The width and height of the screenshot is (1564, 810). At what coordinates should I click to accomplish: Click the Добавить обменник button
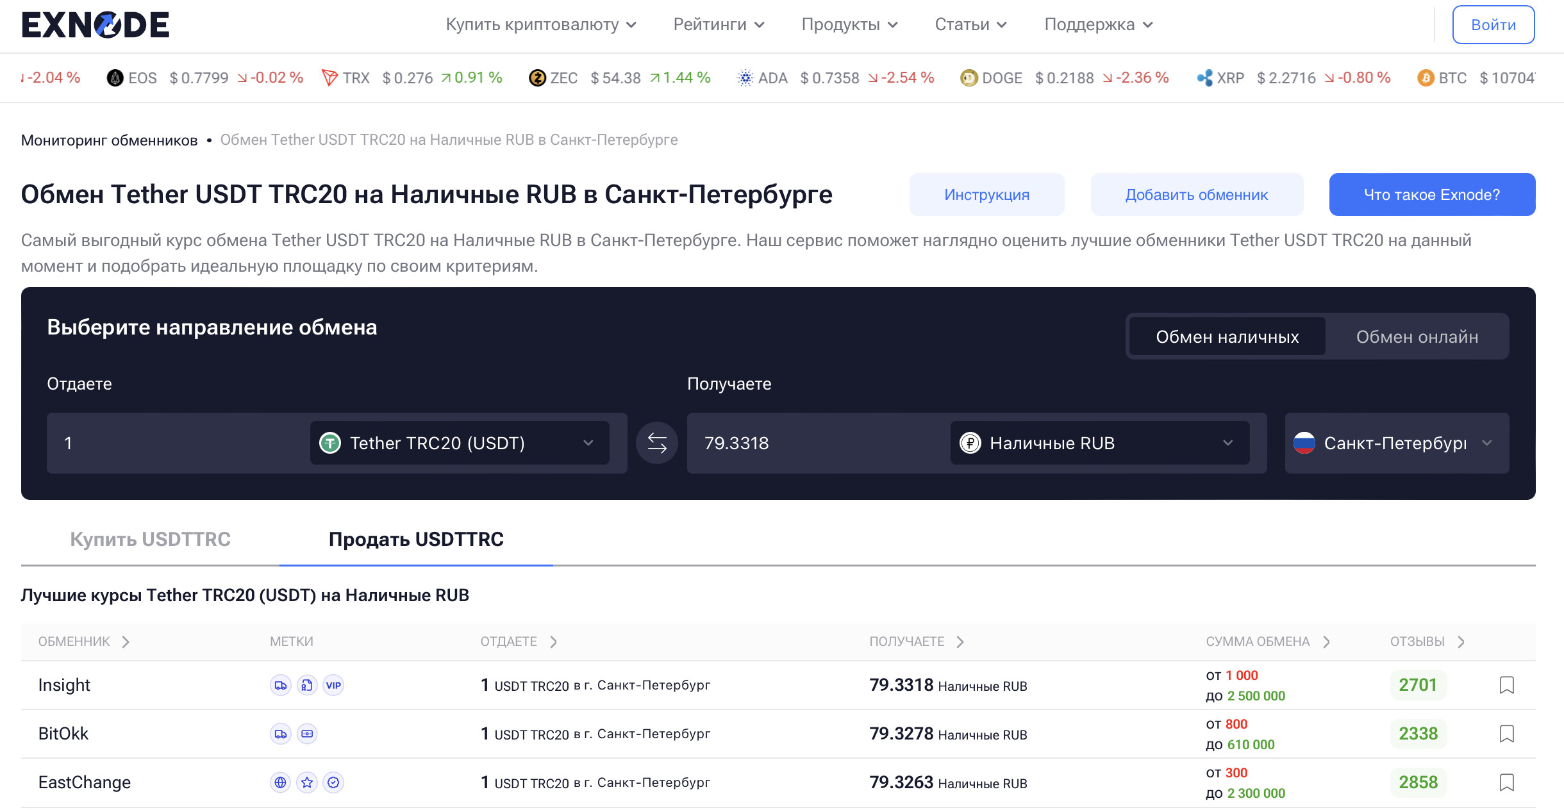click(1196, 195)
